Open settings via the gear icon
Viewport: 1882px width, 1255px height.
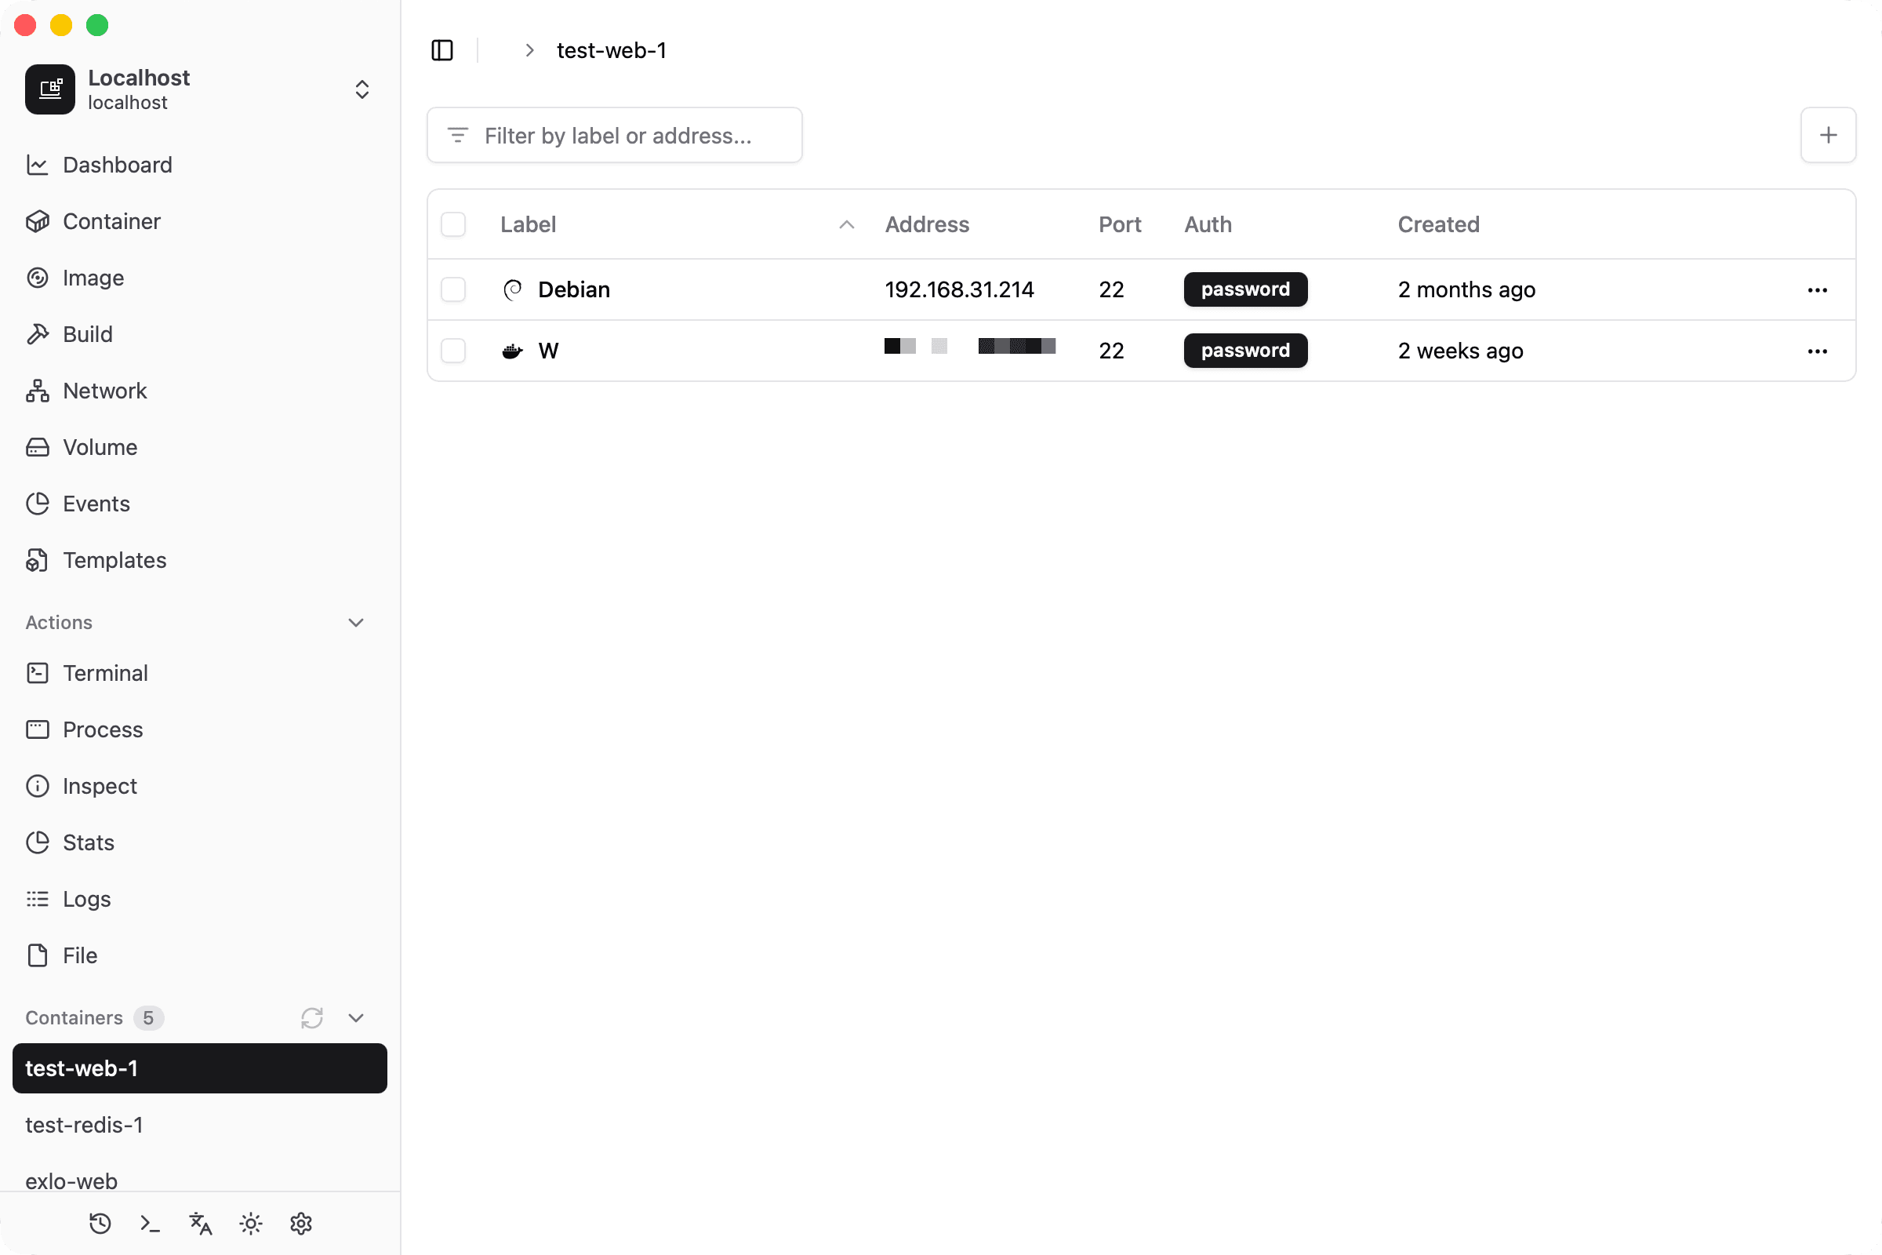(301, 1223)
